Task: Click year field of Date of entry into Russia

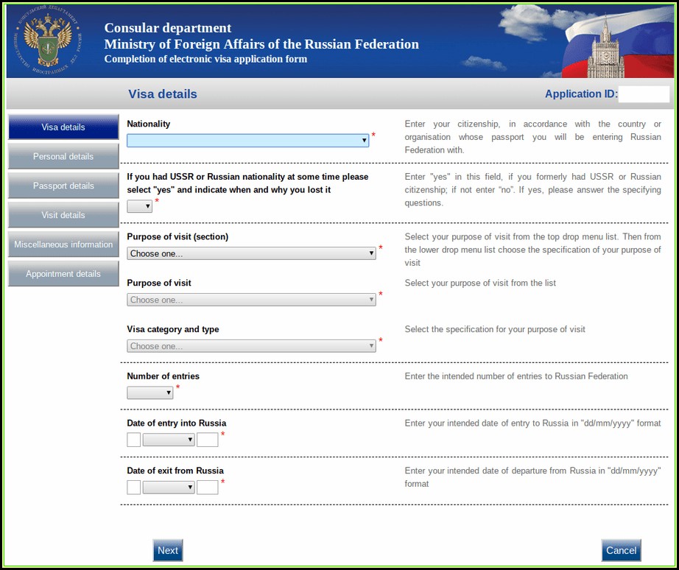Action: click(208, 440)
